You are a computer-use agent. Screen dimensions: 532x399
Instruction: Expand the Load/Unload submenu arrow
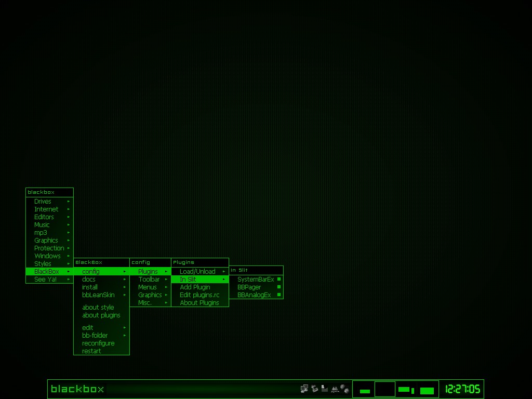coord(224,271)
